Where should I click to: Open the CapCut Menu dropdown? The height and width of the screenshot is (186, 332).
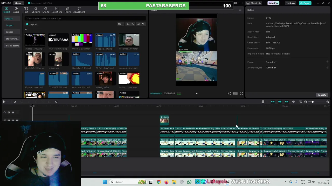pyautogui.click(x=19, y=3)
